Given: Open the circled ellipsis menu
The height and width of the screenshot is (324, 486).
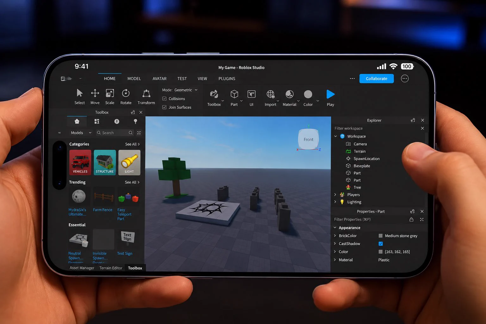Looking at the screenshot, I should 405,78.
